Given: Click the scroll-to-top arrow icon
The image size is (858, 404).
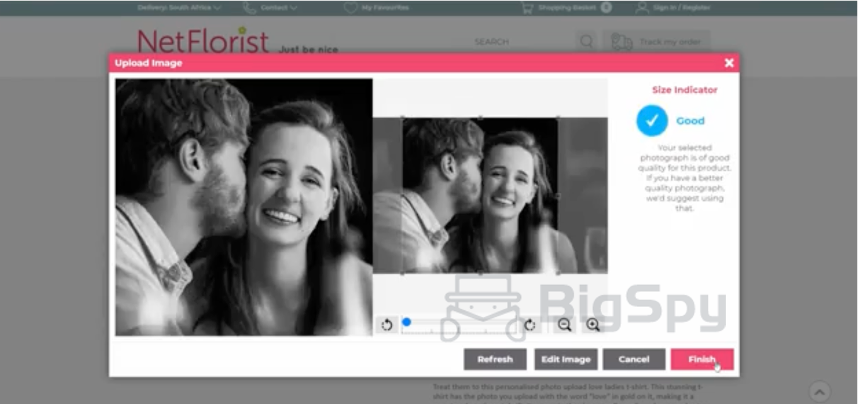Looking at the screenshot, I should click(x=820, y=390).
